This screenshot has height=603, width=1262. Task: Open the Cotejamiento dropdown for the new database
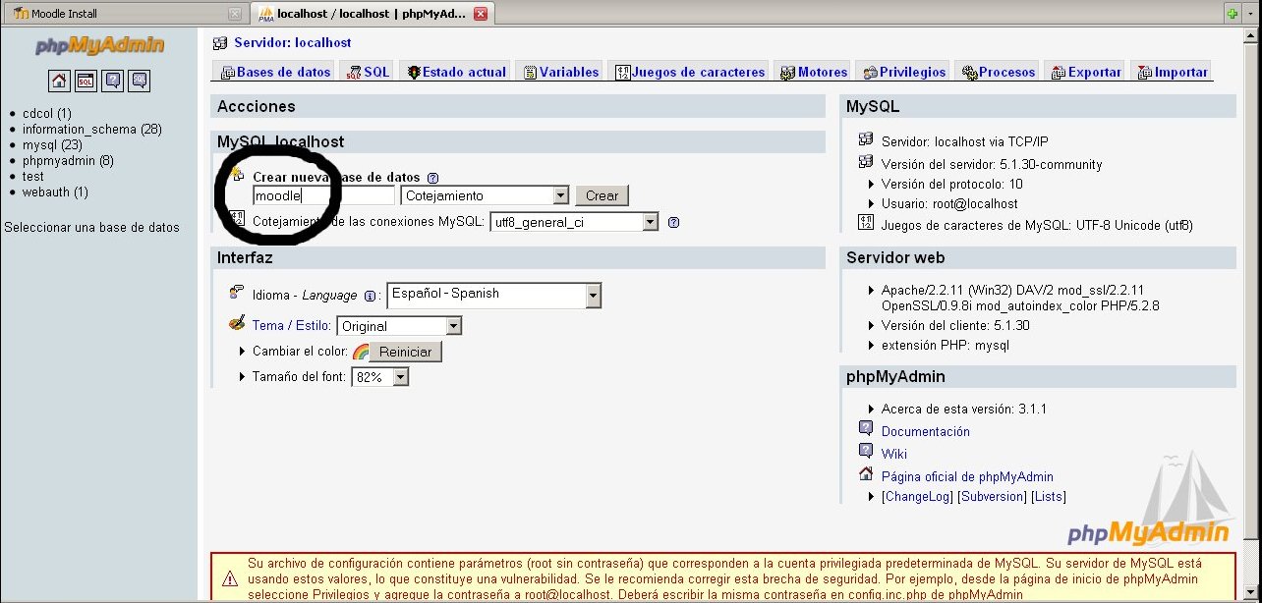click(x=560, y=195)
